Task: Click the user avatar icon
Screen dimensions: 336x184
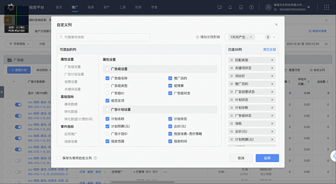Action: tap(268, 7)
